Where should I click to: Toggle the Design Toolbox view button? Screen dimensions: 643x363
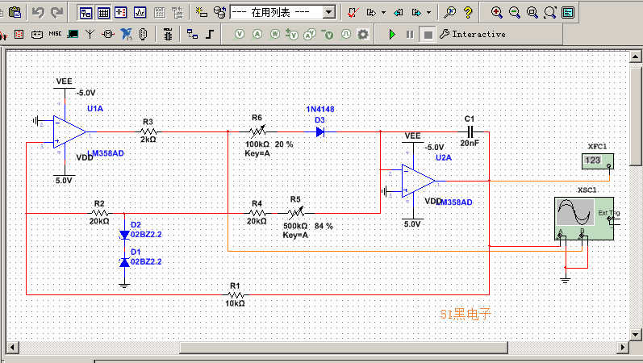(86, 13)
